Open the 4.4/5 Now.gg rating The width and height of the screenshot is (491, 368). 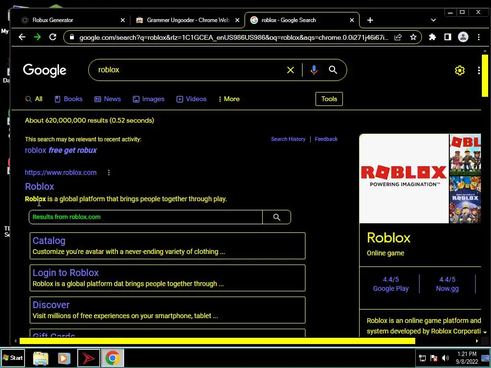(x=447, y=284)
